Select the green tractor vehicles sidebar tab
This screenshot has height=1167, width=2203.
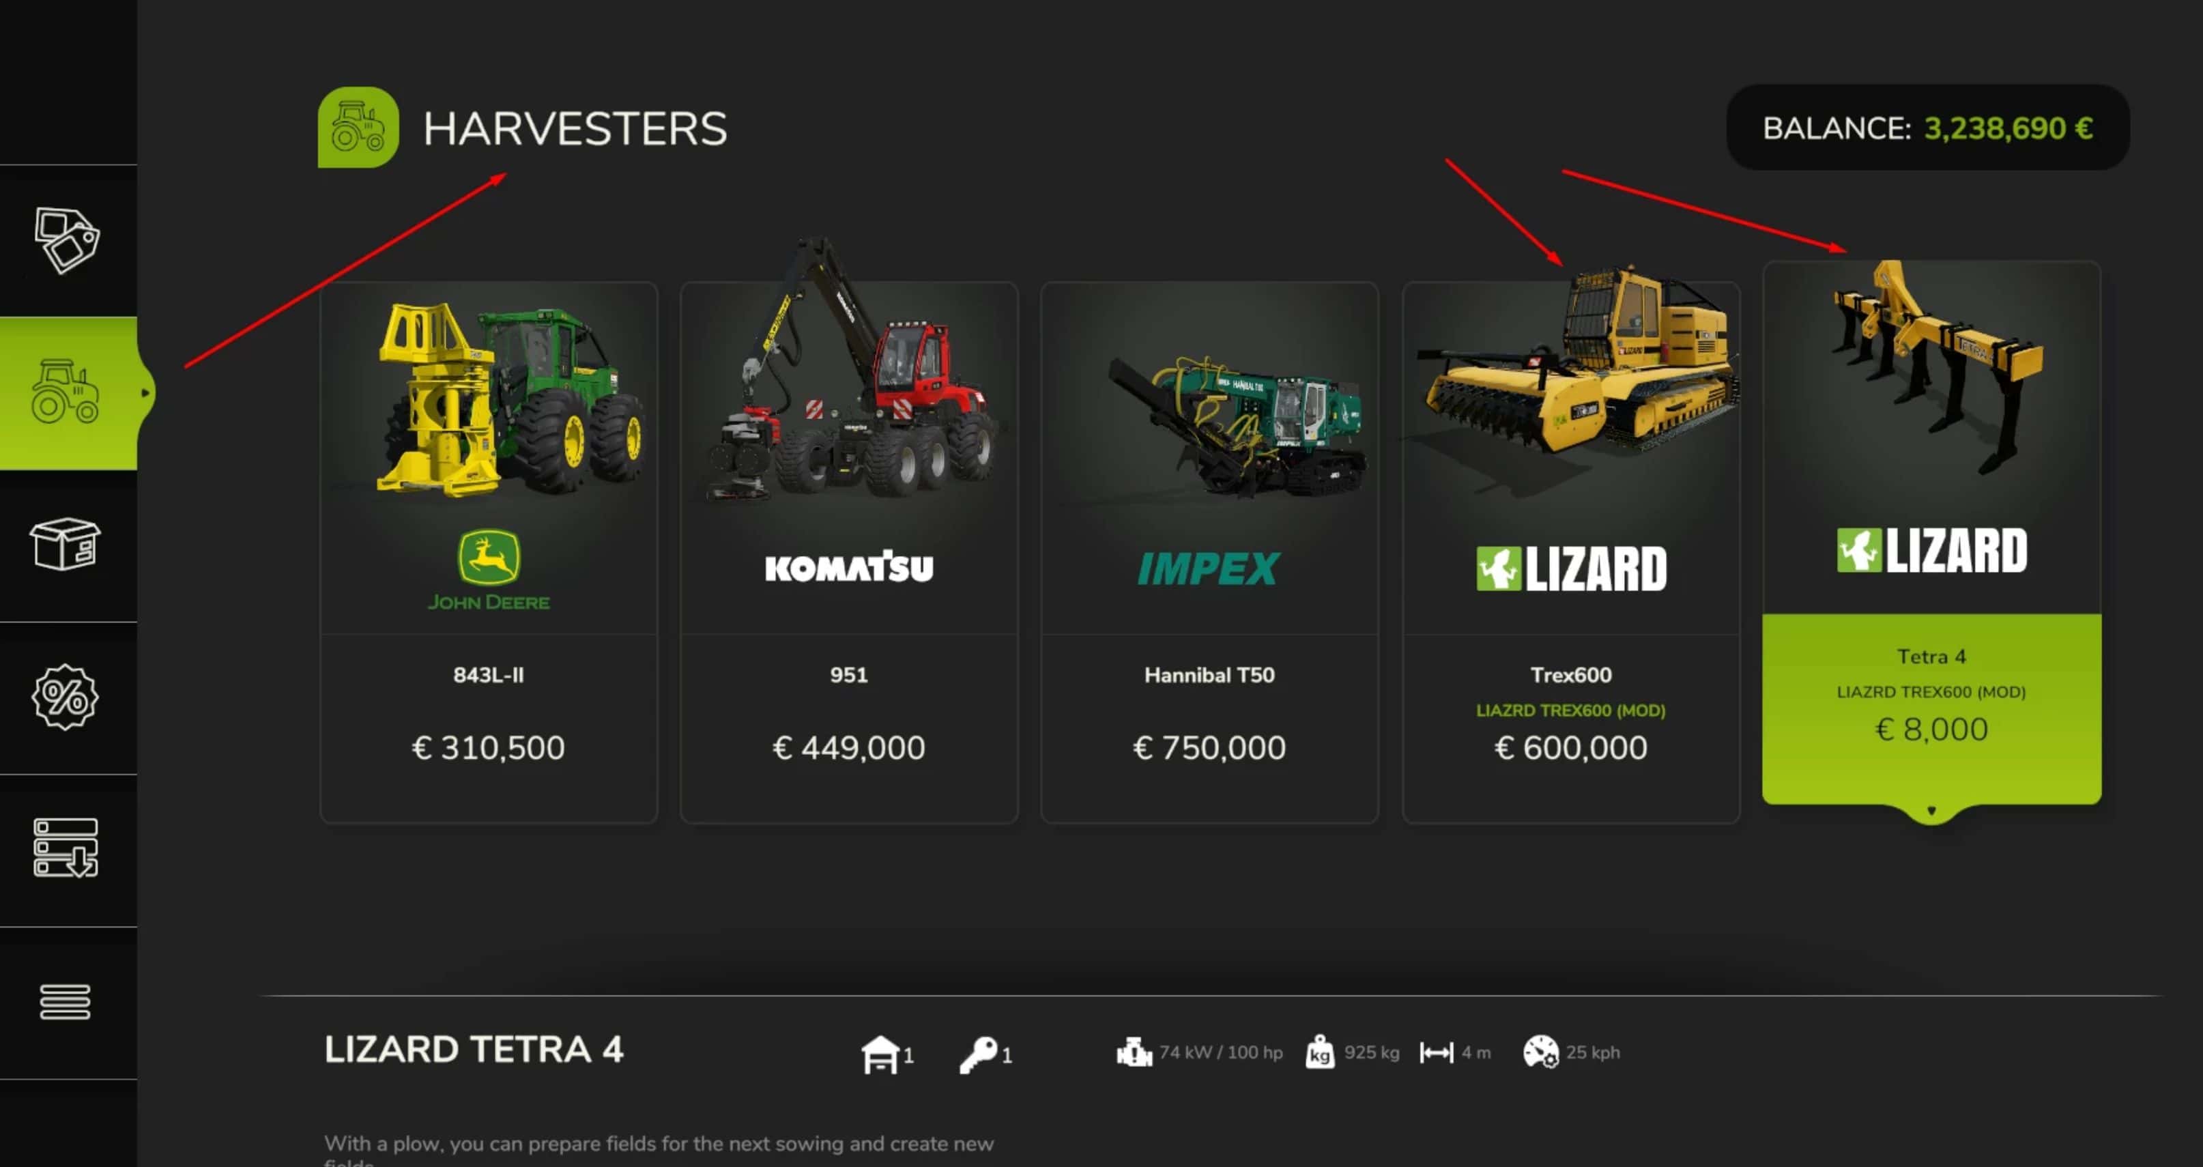pyautogui.click(x=68, y=393)
